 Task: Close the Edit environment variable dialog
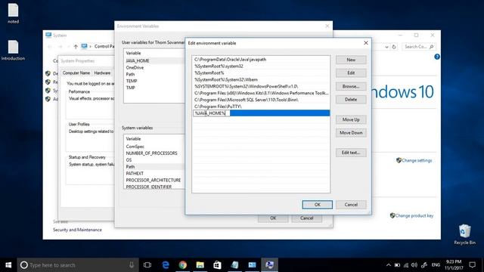pos(366,43)
